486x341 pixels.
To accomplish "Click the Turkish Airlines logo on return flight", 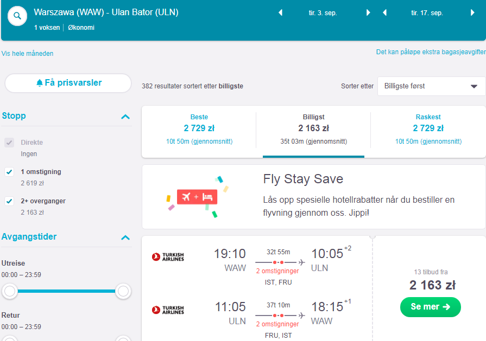I will [x=168, y=310].
